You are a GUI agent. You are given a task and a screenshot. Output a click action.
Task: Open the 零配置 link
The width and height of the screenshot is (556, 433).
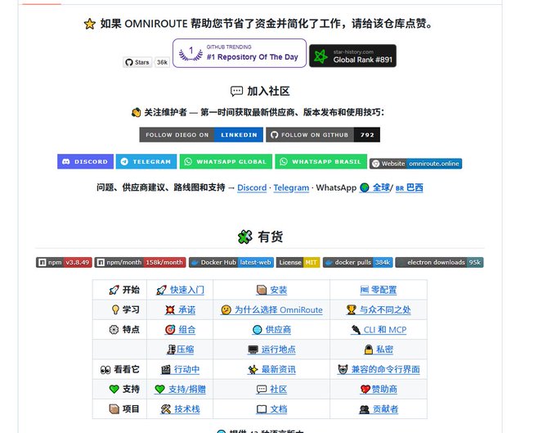coord(379,290)
